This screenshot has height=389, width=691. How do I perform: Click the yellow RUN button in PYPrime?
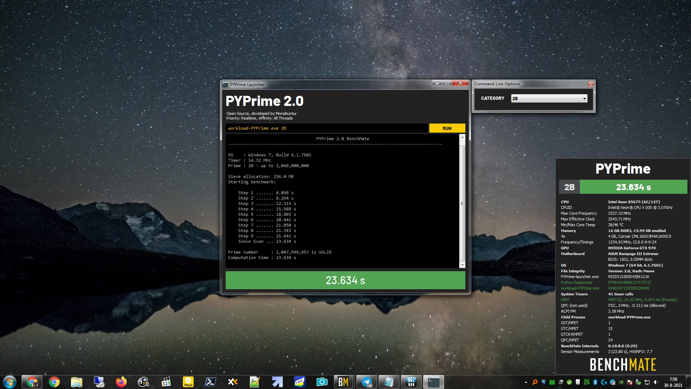(x=447, y=128)
